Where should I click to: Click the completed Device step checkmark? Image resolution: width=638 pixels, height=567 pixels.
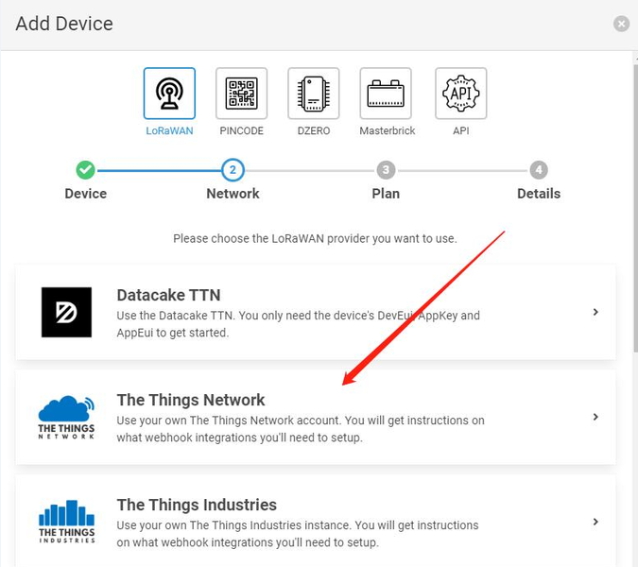click(x=85, y=170)
